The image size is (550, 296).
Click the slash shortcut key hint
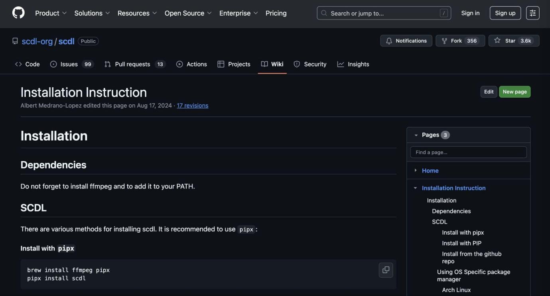pos(444,13)
